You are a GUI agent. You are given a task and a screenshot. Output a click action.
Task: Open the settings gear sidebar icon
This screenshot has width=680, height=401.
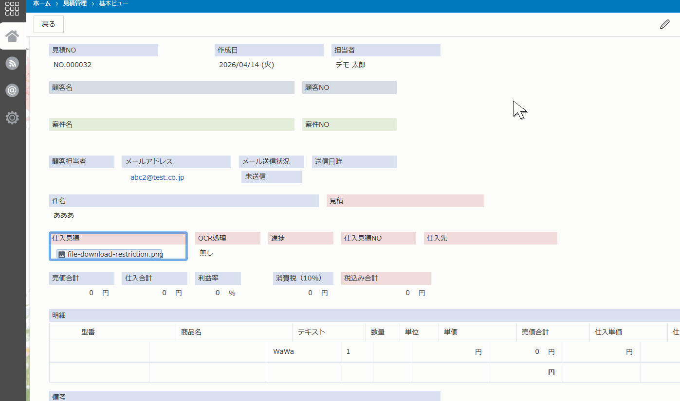pos(12,118)
